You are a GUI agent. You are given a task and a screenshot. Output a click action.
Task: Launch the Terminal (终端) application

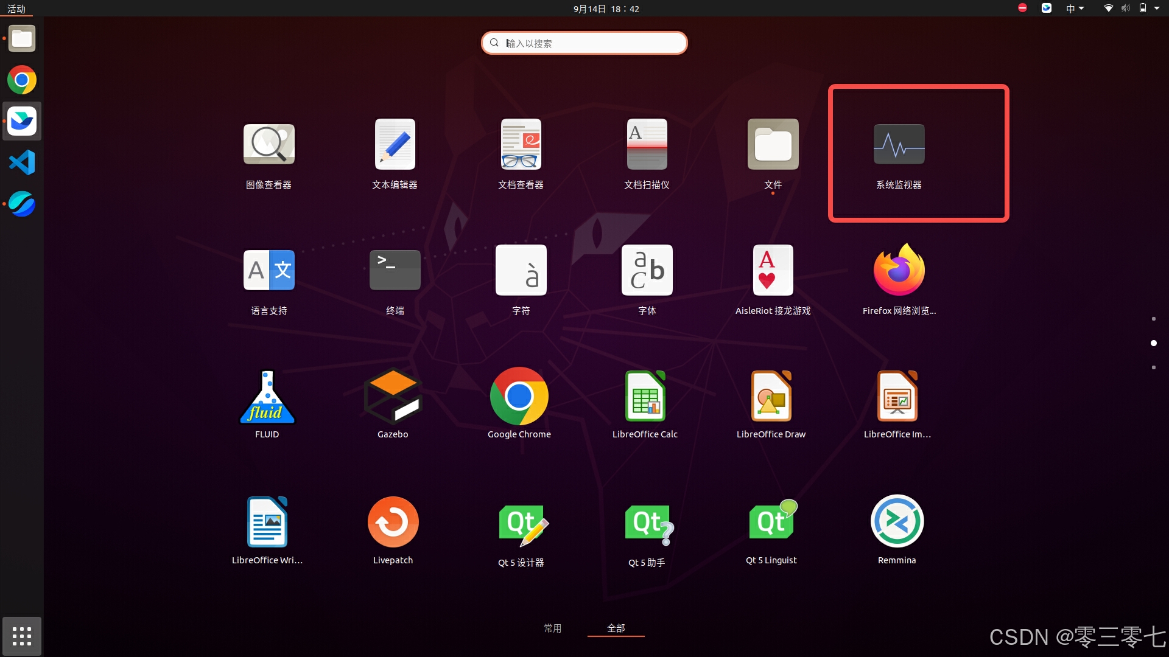click(x=395, y=270)
